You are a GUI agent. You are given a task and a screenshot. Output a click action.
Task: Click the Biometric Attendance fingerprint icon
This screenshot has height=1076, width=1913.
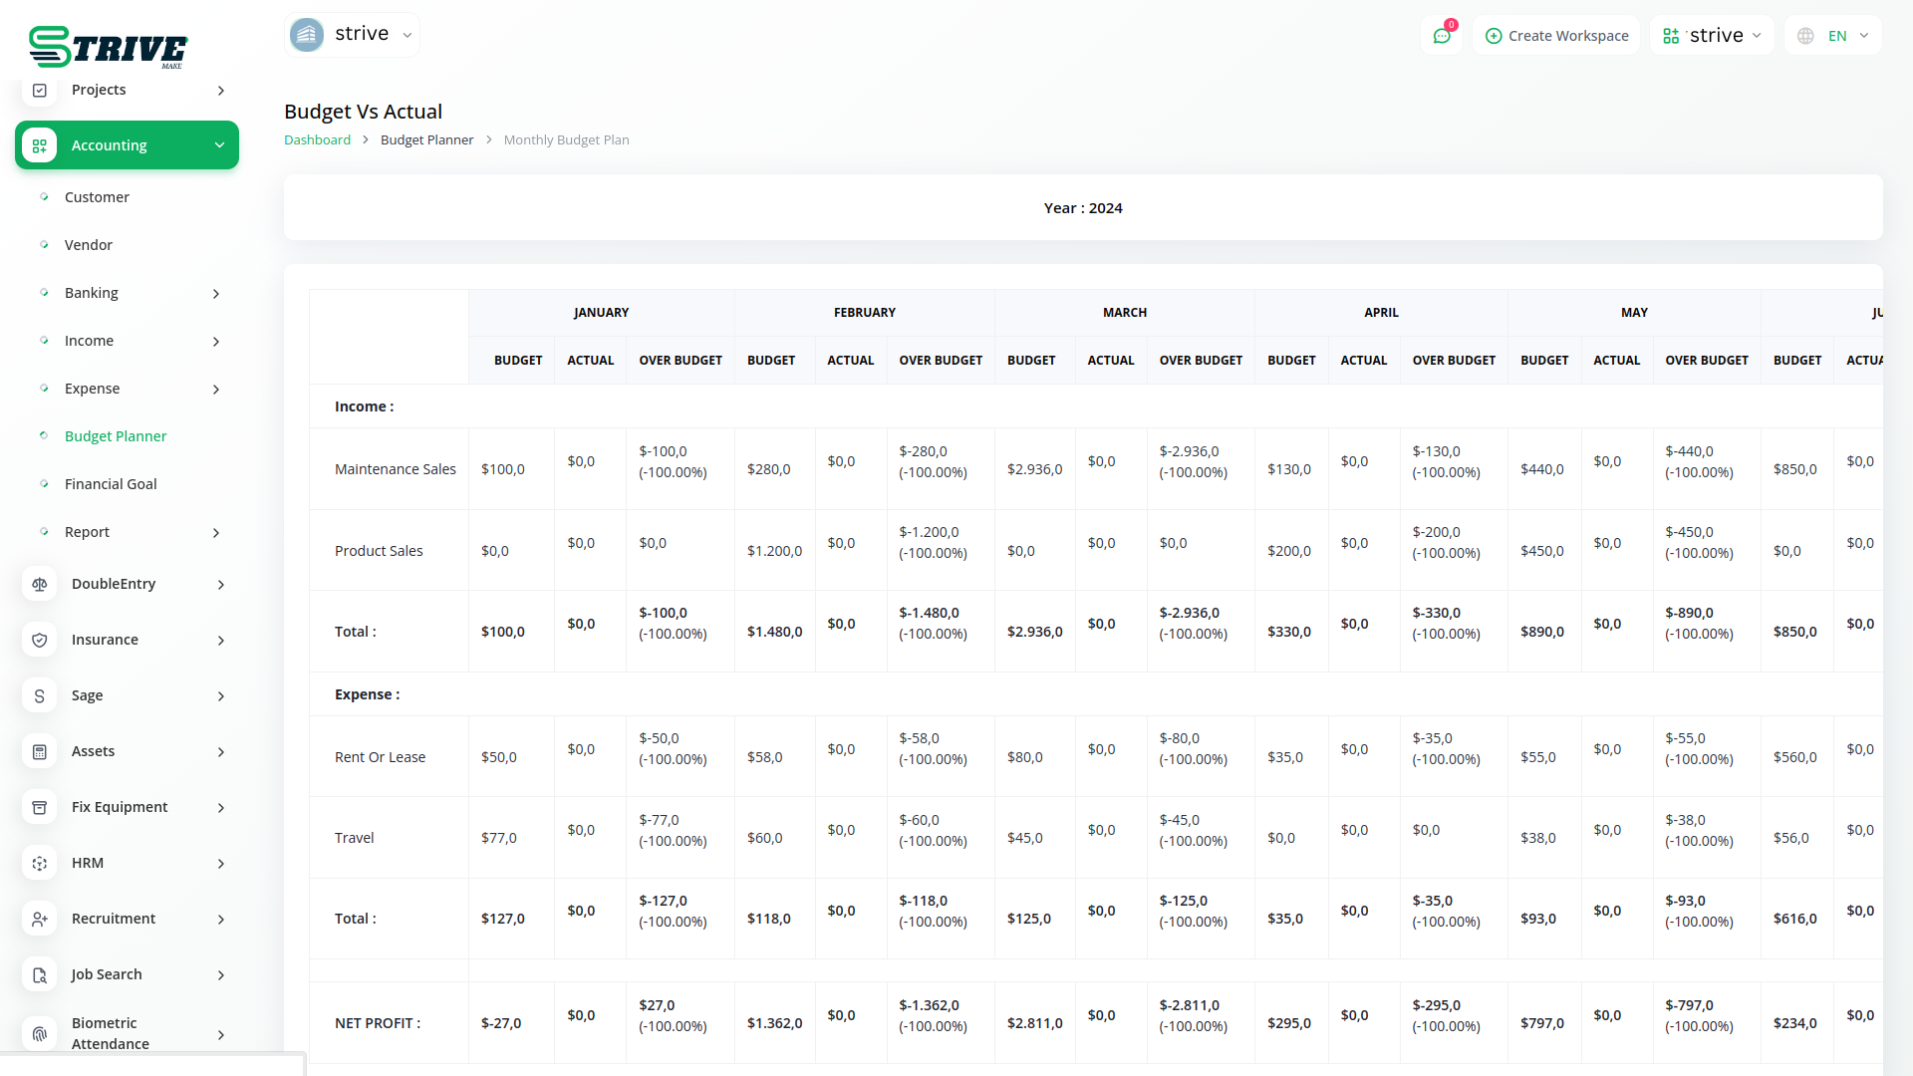pos(40,1034)
